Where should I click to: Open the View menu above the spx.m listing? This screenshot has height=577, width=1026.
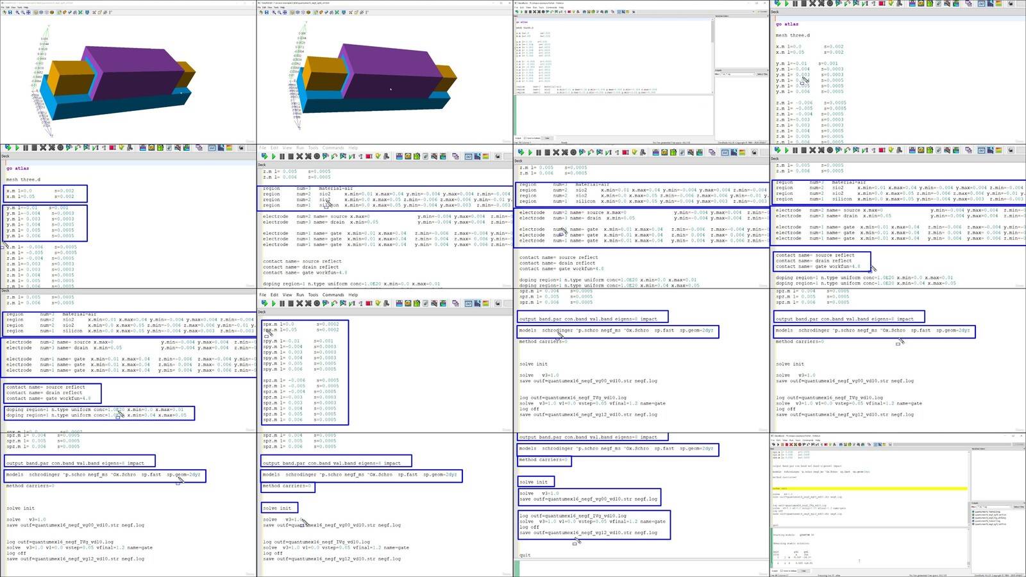pos(287,295)
